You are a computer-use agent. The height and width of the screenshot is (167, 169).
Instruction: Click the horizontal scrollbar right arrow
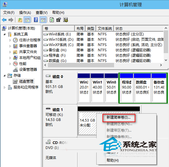point(161,65)
